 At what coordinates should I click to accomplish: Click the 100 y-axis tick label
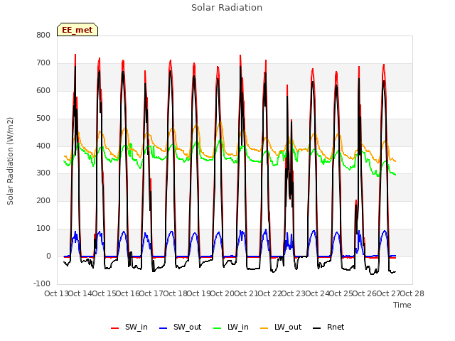coord(43,229)
